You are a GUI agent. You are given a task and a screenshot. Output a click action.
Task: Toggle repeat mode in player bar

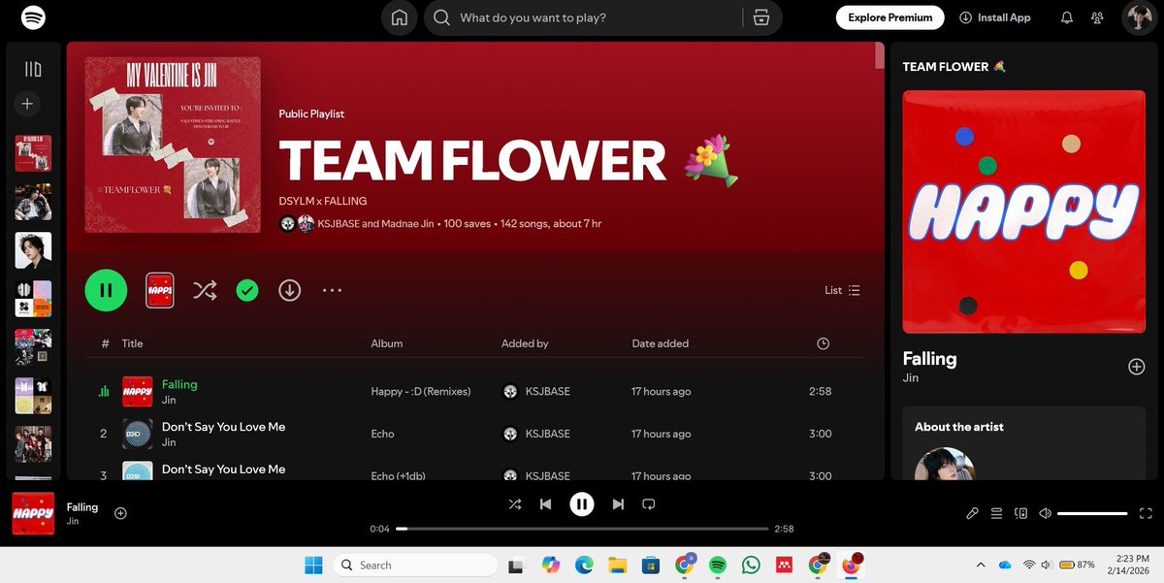tap(649, 504)
